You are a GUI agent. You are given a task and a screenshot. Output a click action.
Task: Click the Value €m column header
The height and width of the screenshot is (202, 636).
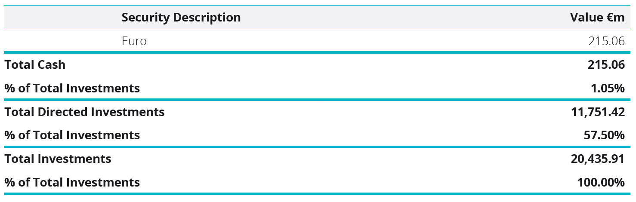click(x=597, y=18)
